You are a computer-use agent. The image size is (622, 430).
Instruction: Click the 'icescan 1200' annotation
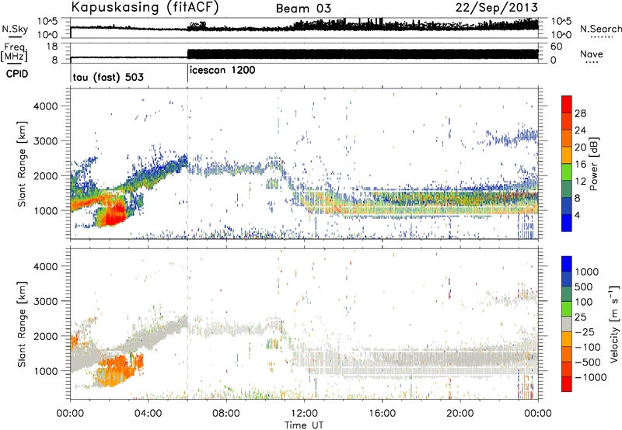point(222,70)
